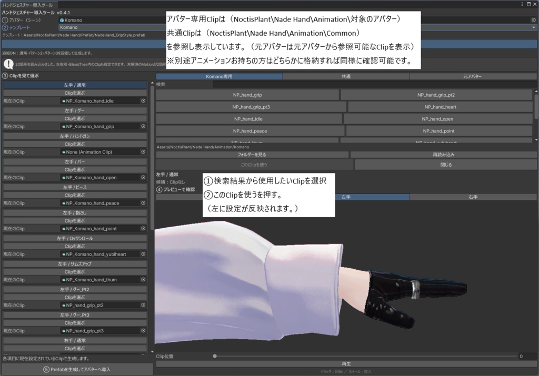The height and width of the screenshot is (376, 539).
Task: Click Clipを選ぶ under 左手 / グー
Action: [x=75, y=118]
